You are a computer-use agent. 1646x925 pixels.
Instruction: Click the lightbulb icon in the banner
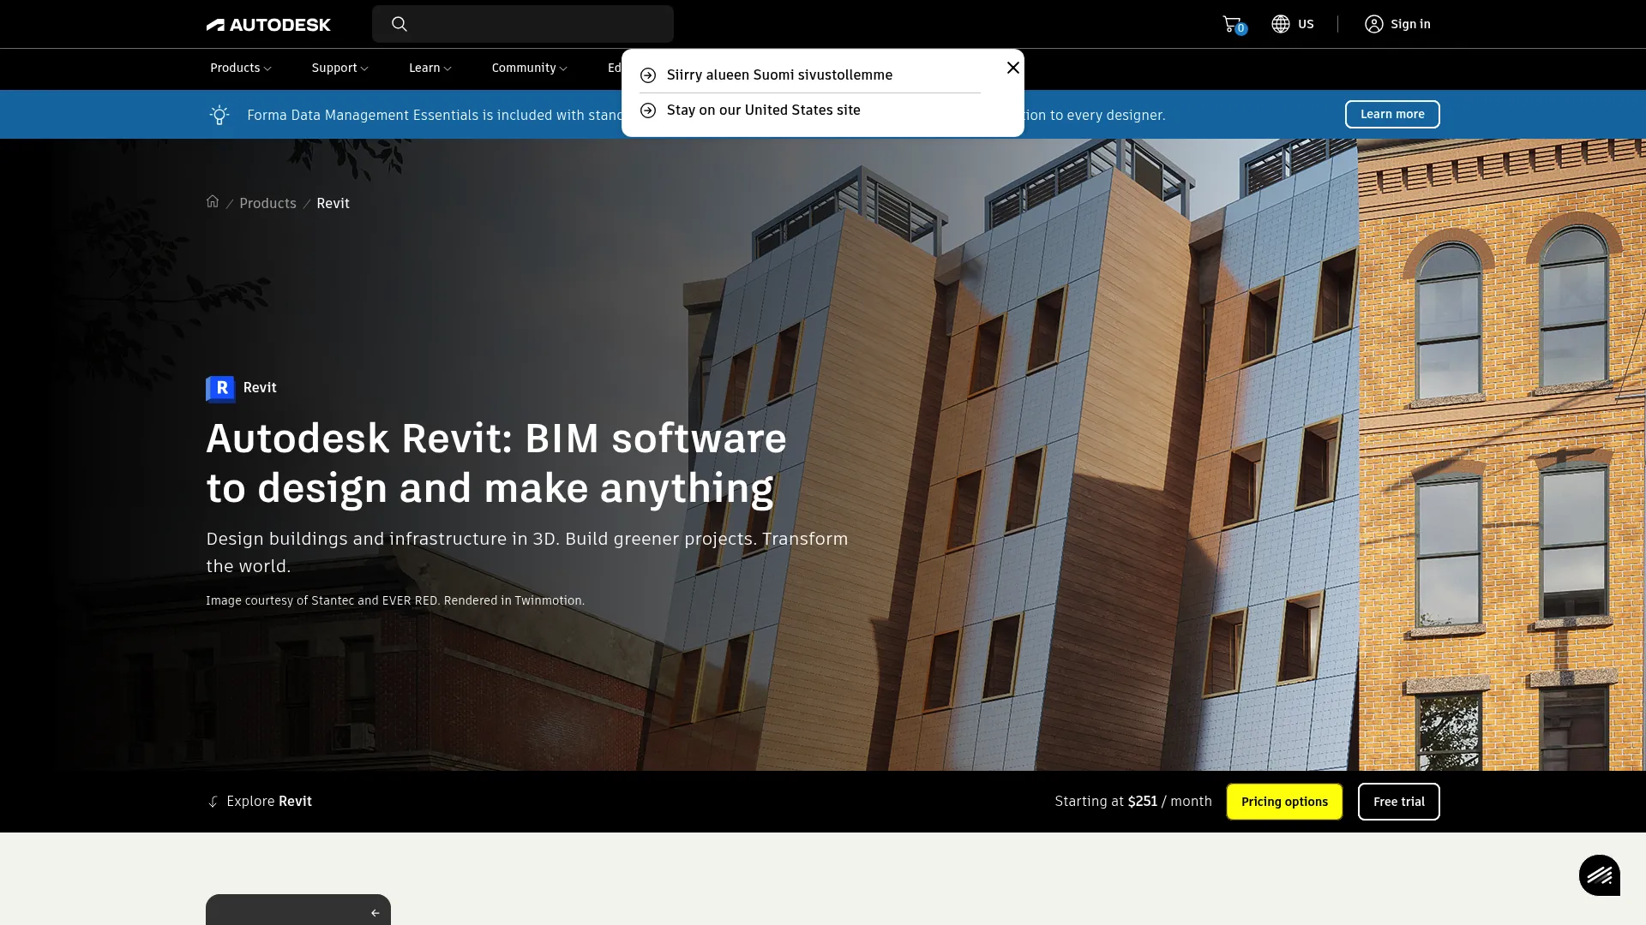219,115
